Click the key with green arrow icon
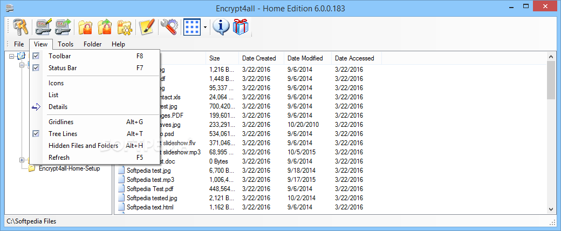Viewport: 561px width, 231px height. (x=63, y=27)
